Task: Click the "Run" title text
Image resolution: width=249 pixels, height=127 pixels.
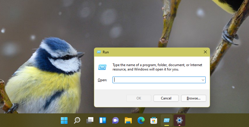Action: coord(106,52)
